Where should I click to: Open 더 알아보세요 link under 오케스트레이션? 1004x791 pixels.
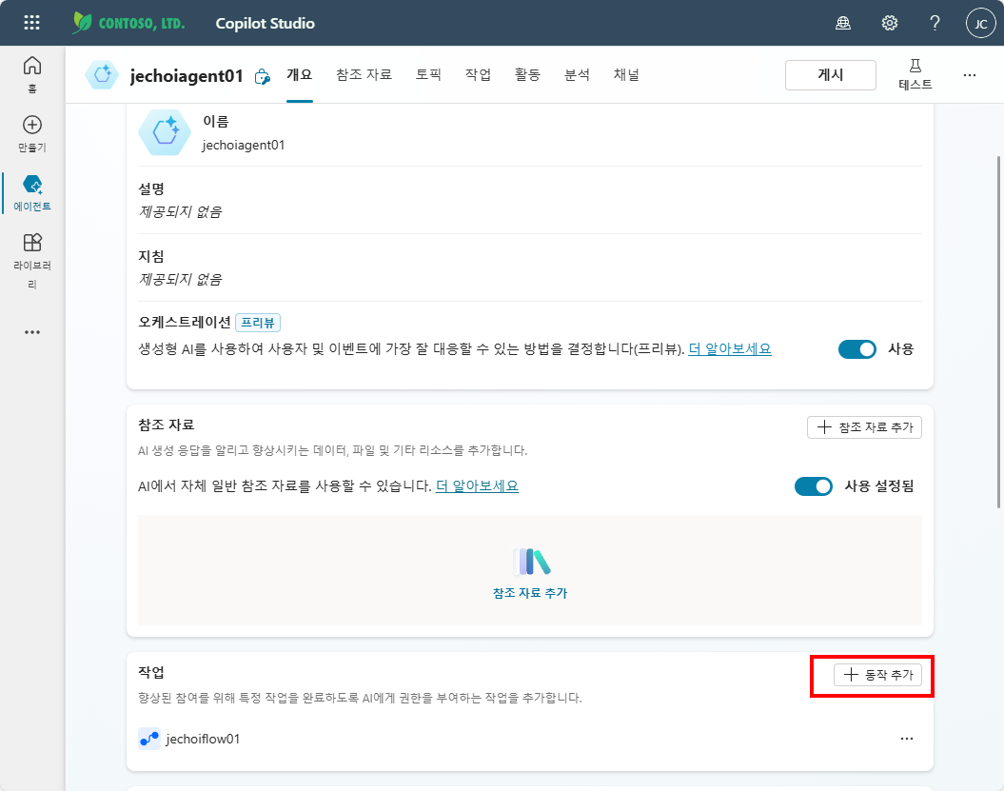(729, 349)
